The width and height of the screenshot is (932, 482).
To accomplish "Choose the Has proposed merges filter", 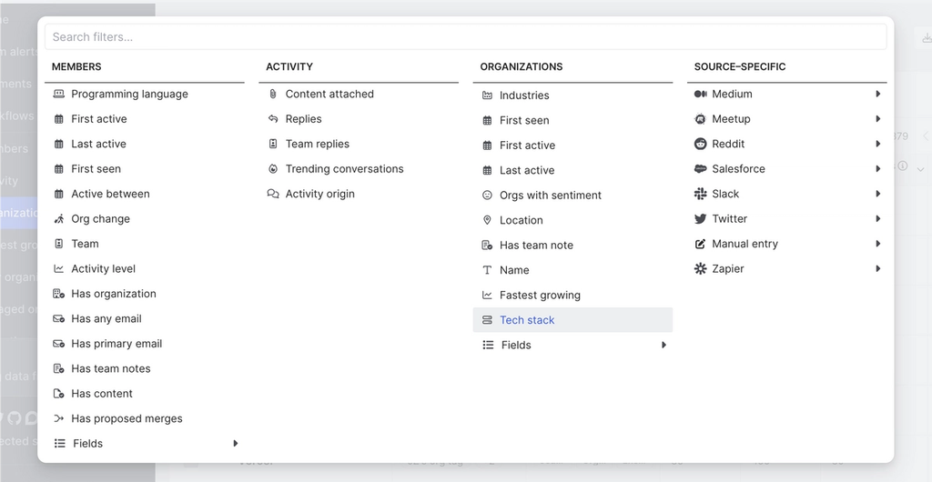I will point(127,419).
